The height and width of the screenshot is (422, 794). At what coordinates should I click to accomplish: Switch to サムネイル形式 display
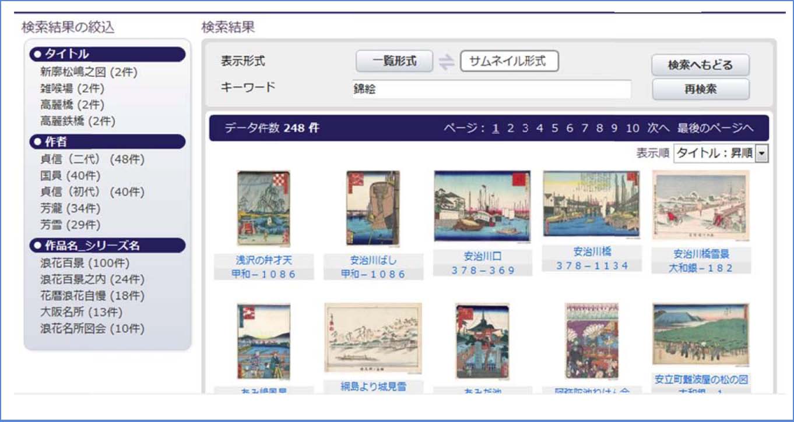pos(509,61)
